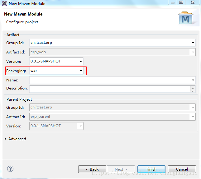Maximize the New Maven Module dialog

click(181, 2)
